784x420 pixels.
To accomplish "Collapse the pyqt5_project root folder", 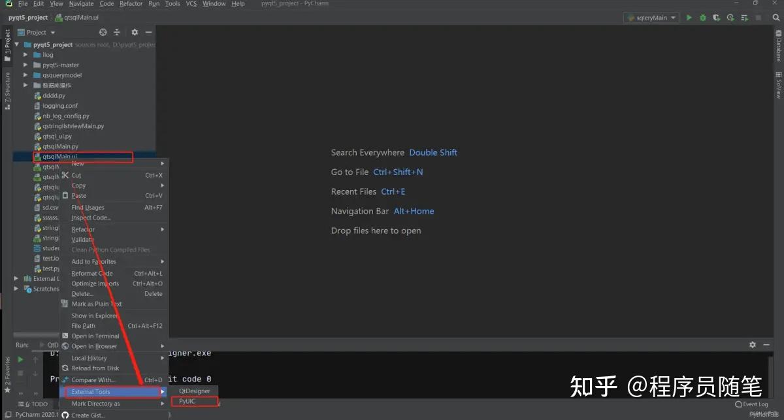I will pos(17,45).
